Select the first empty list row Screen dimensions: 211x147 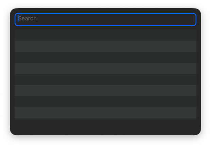[105, 35]
